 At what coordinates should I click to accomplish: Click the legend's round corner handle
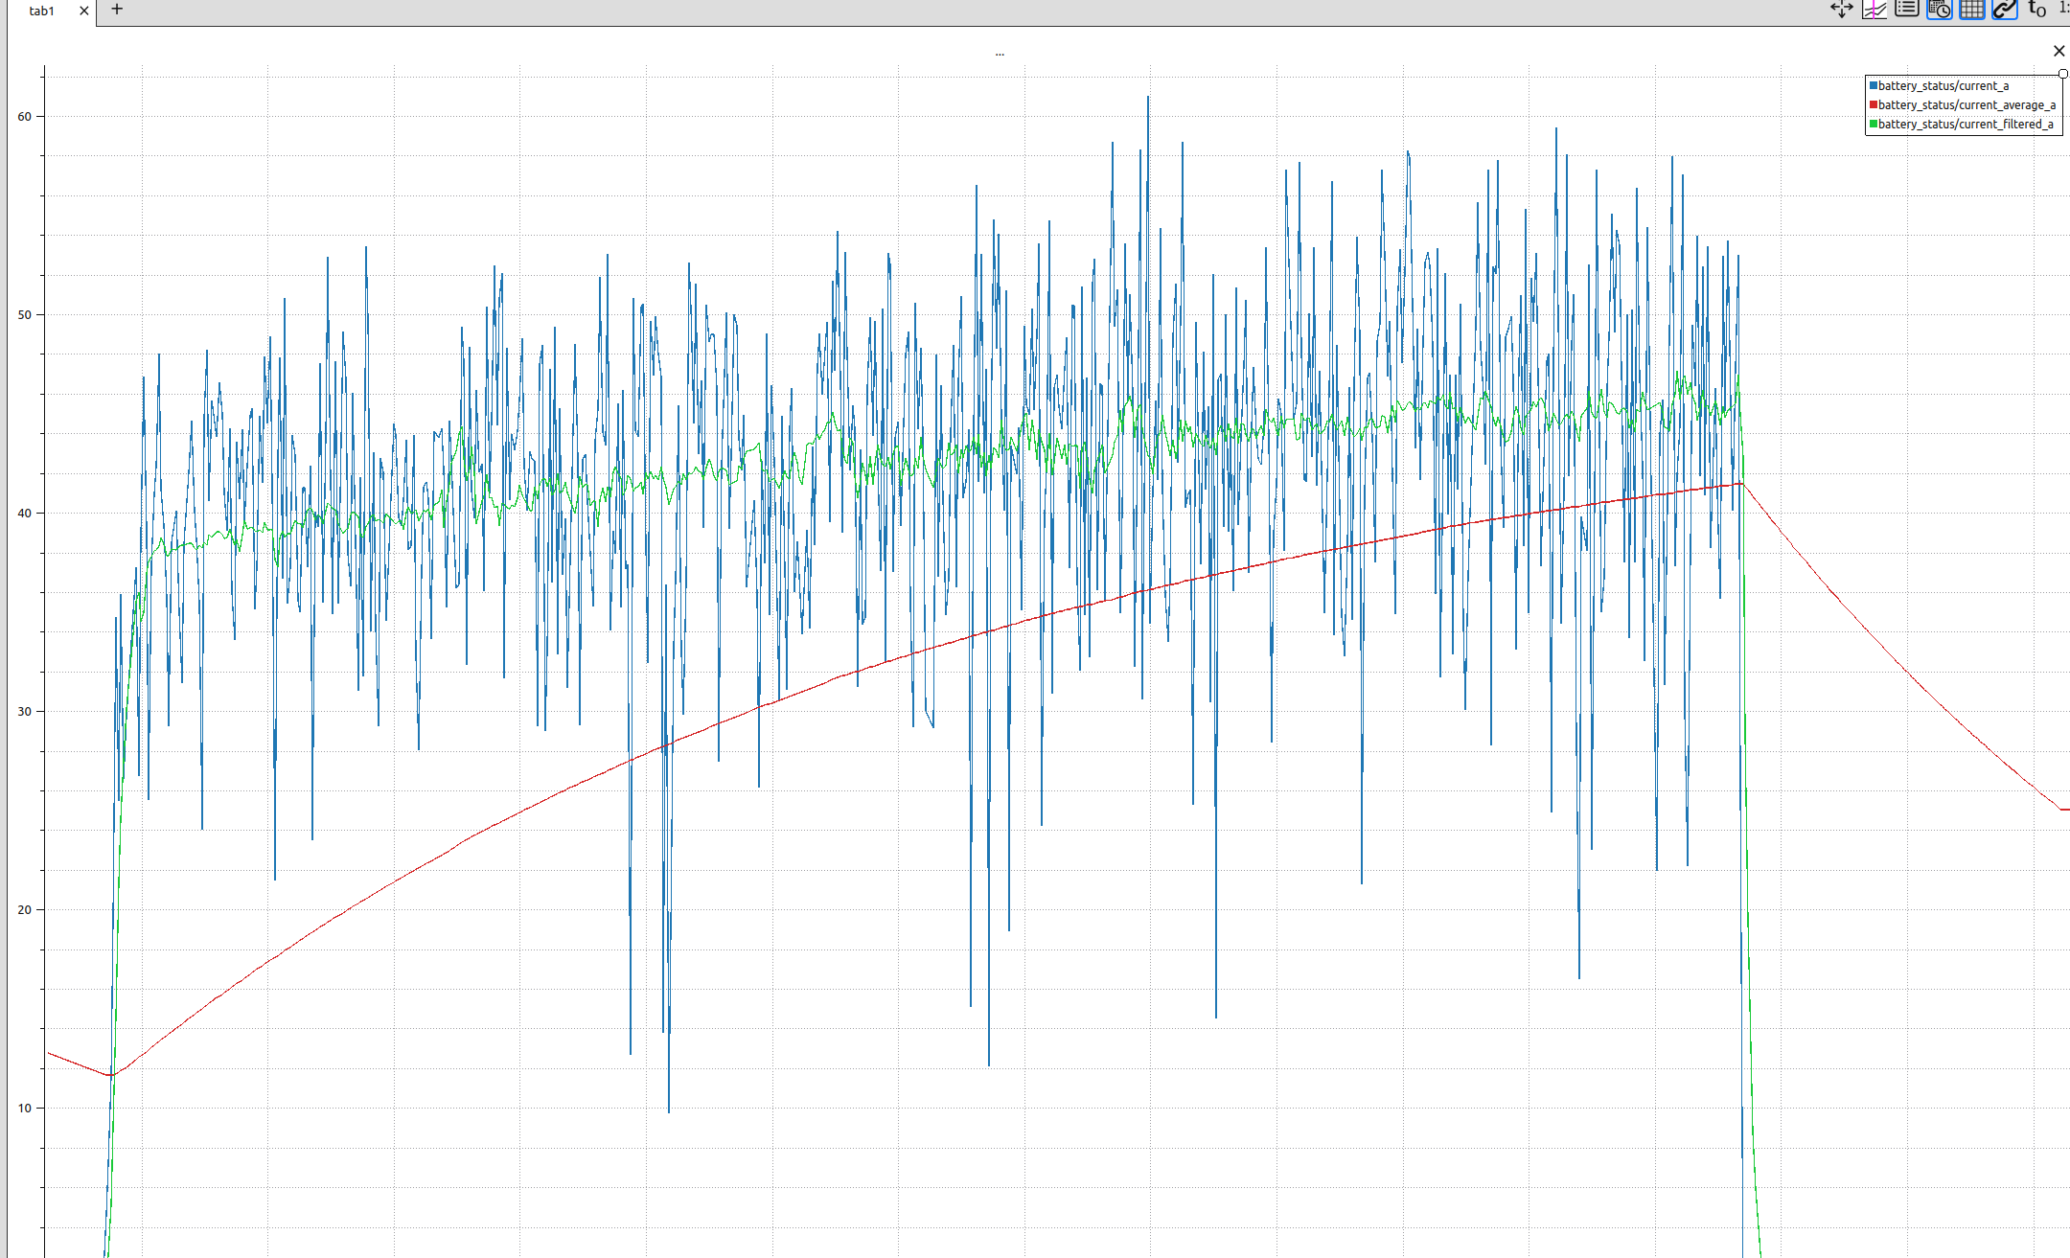[x=2062, y=74]
